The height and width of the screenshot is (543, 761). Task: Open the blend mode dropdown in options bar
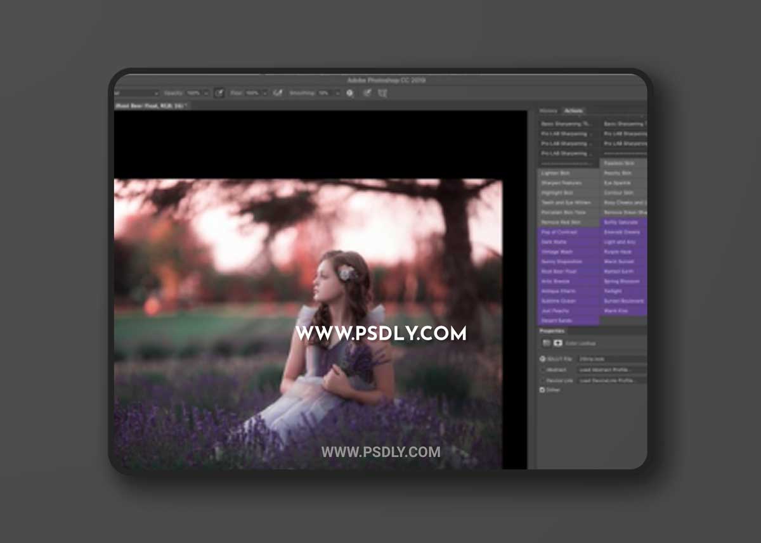(136, 93)
